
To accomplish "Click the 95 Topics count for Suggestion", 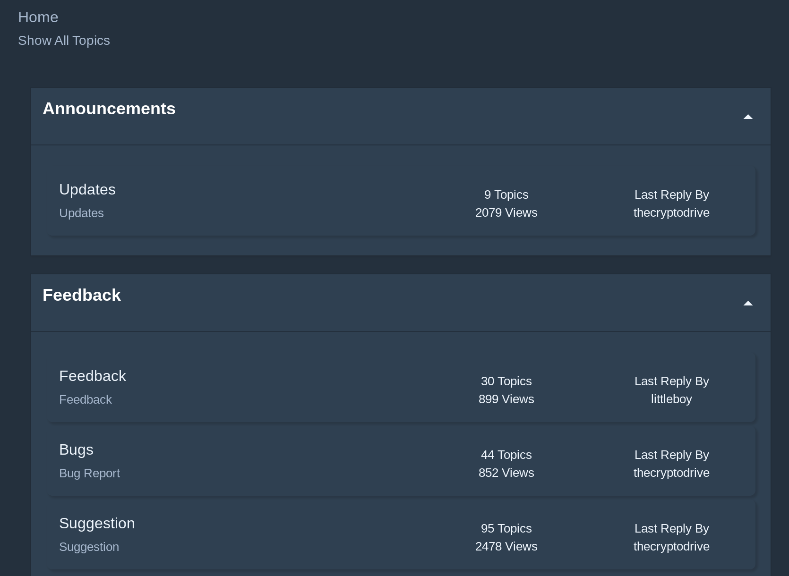I will (506, 528).
